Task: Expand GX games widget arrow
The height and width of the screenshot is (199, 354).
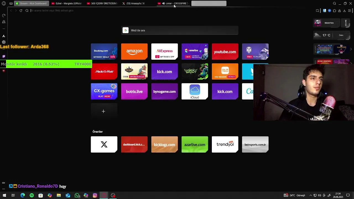Action: click(x=351, y=49)
